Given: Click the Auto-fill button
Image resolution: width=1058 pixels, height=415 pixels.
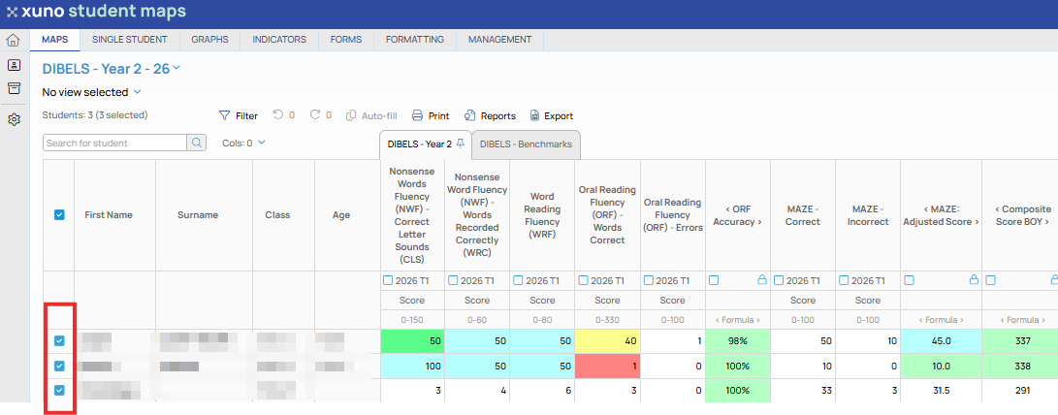Looking at the screenshot, I should pyautogui.click(x=371, y=115).
